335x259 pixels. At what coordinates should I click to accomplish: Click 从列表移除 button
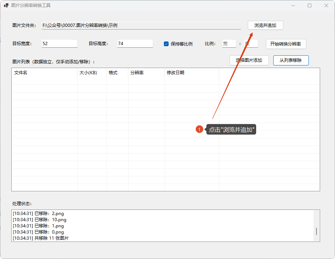pos(291,60)
